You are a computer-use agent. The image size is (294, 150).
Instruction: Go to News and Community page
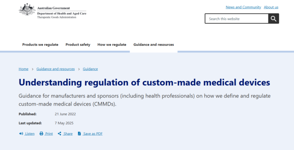coord(243,7)
